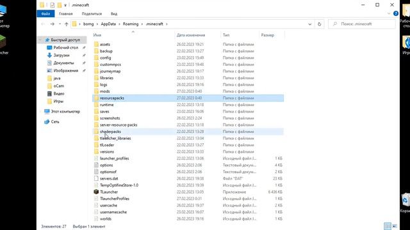Screen dimensions: 410x230
Task: Expand the chevron after .minecraft in path
Action: [167, 24]
